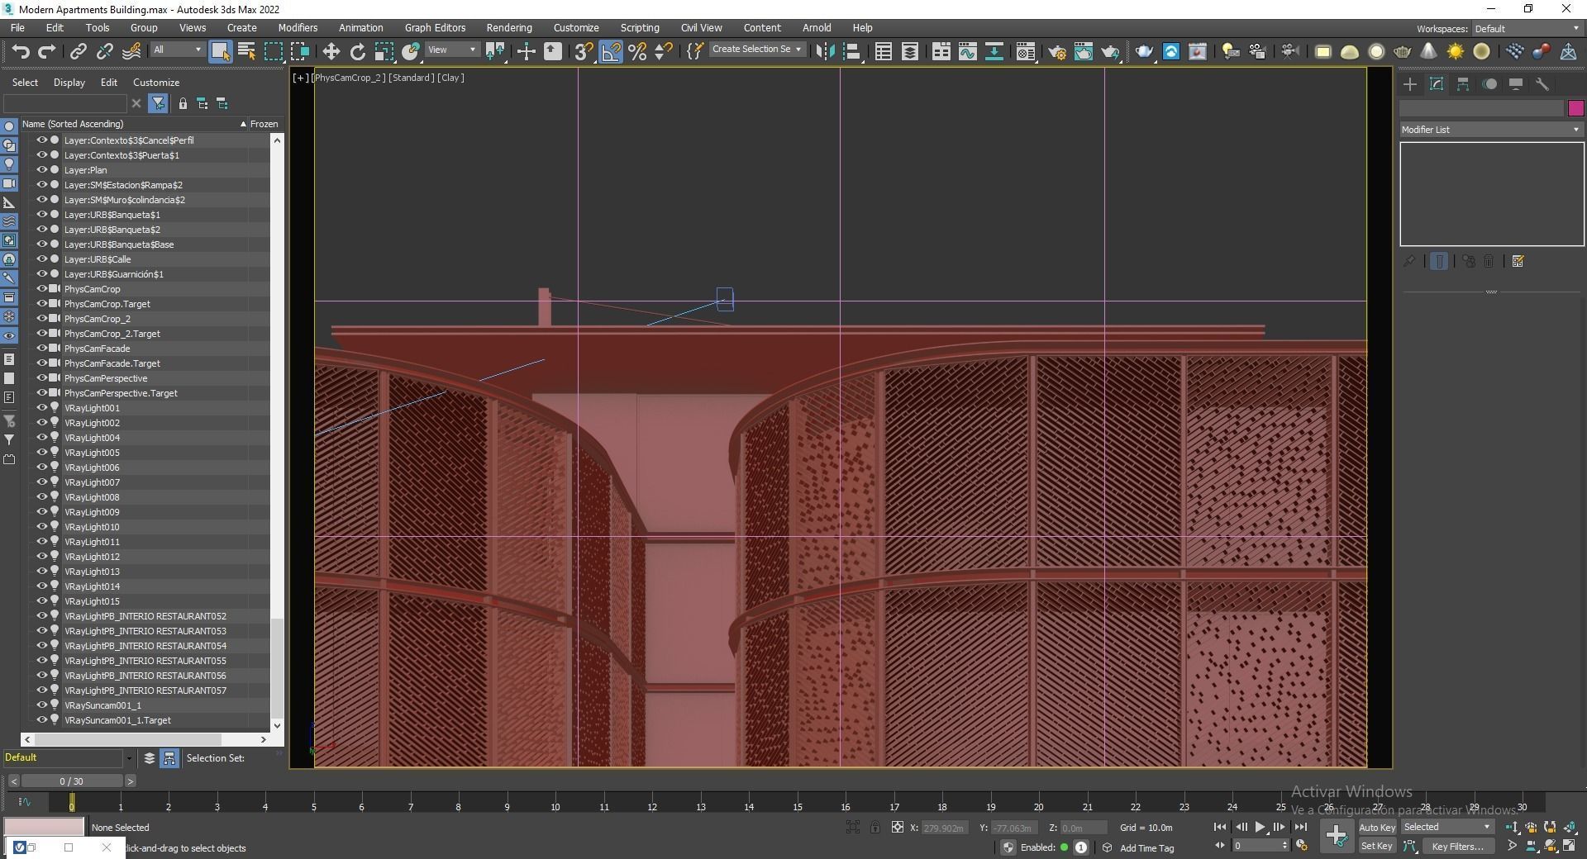
Task: Open Scene Explorer Display menu
Action: (x=69, y=83)
